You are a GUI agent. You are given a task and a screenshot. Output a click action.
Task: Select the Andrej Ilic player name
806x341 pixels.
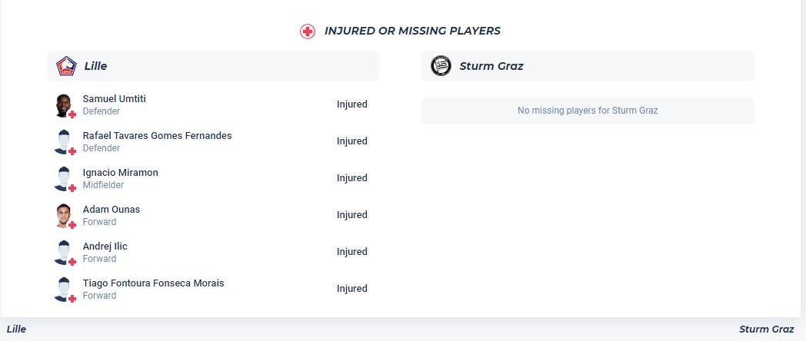[105, 246]
